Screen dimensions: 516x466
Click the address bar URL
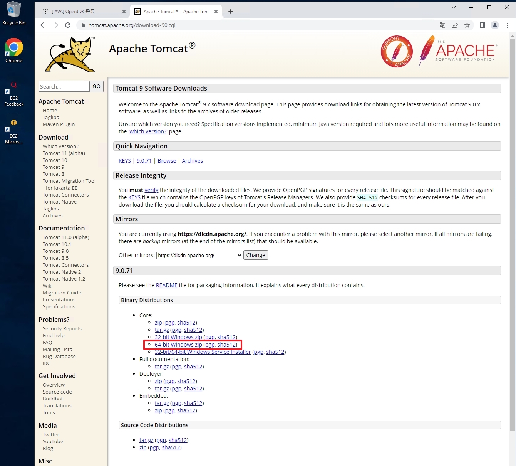pyautogui.click(x=132, y=25)
